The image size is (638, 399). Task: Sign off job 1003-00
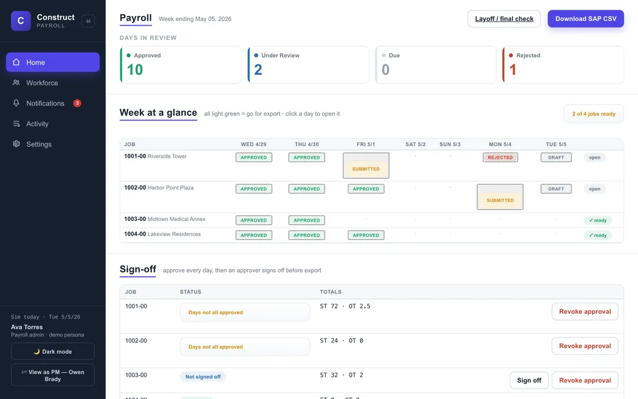tap(529, 380)
